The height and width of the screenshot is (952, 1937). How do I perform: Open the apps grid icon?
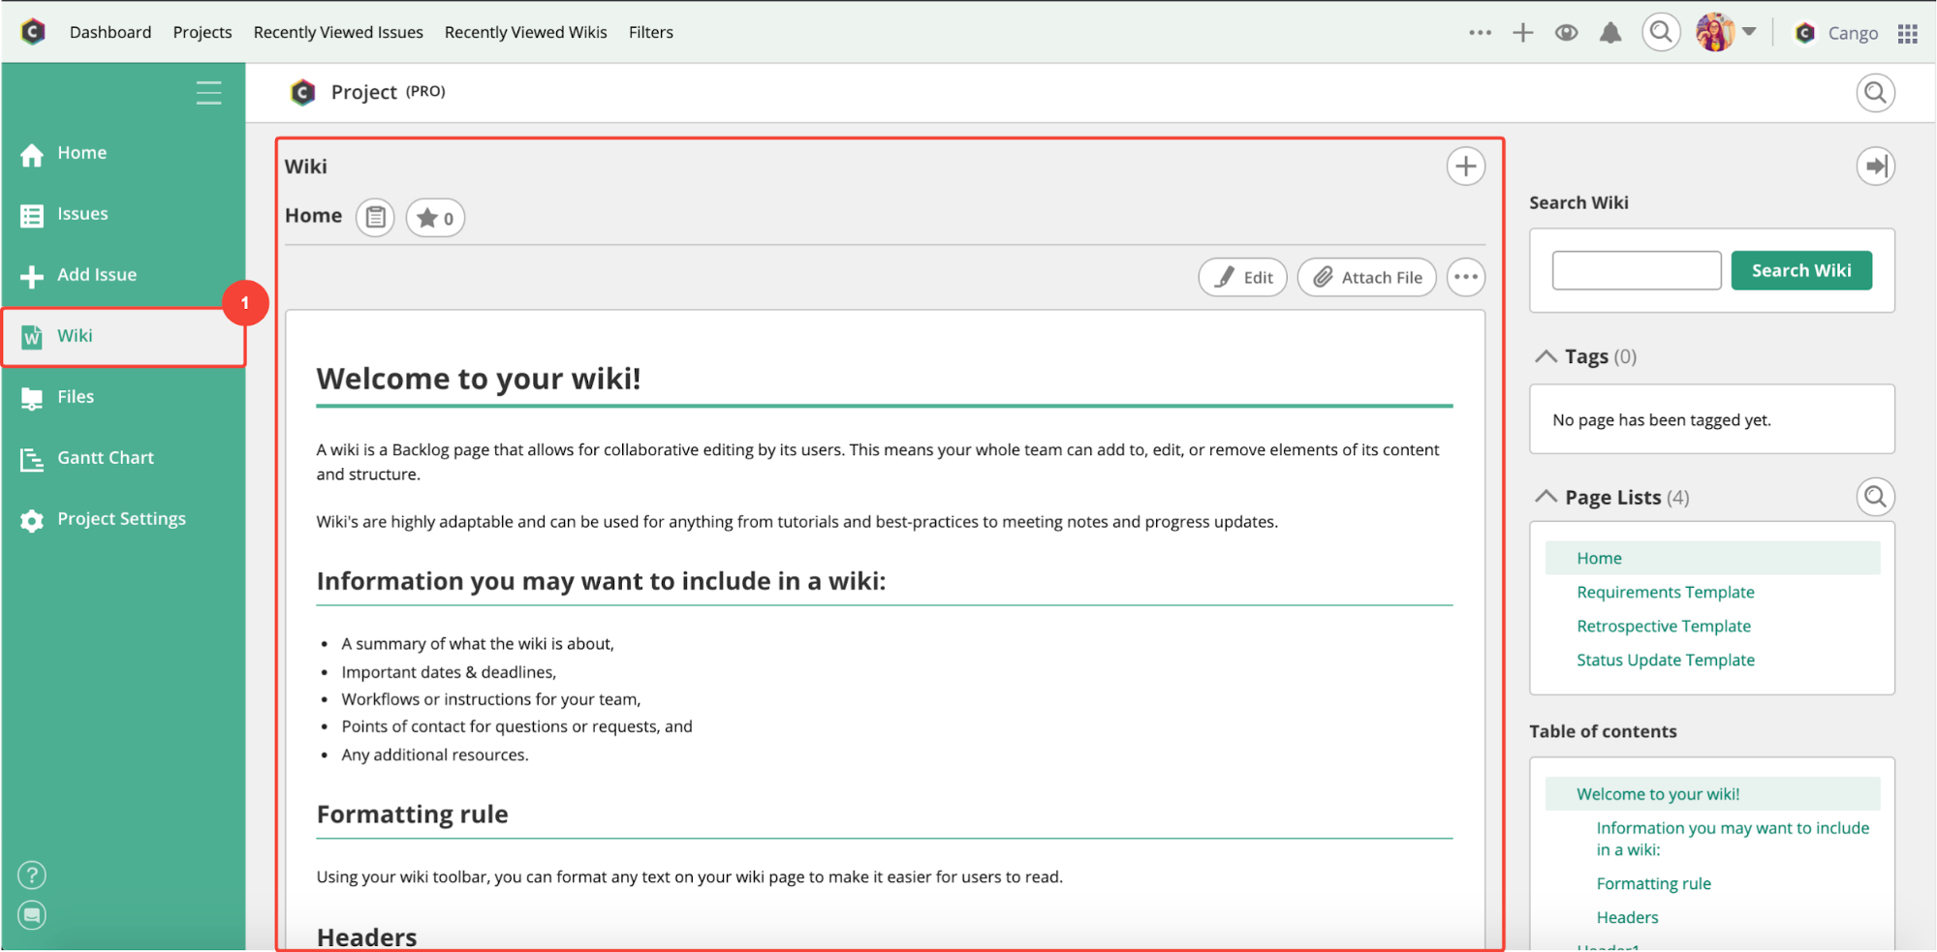pyautogui.click(x=1907, y=34)
